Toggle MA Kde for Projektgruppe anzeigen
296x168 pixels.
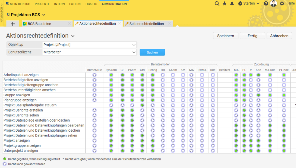pyautogui.click(x=270, y=145)
